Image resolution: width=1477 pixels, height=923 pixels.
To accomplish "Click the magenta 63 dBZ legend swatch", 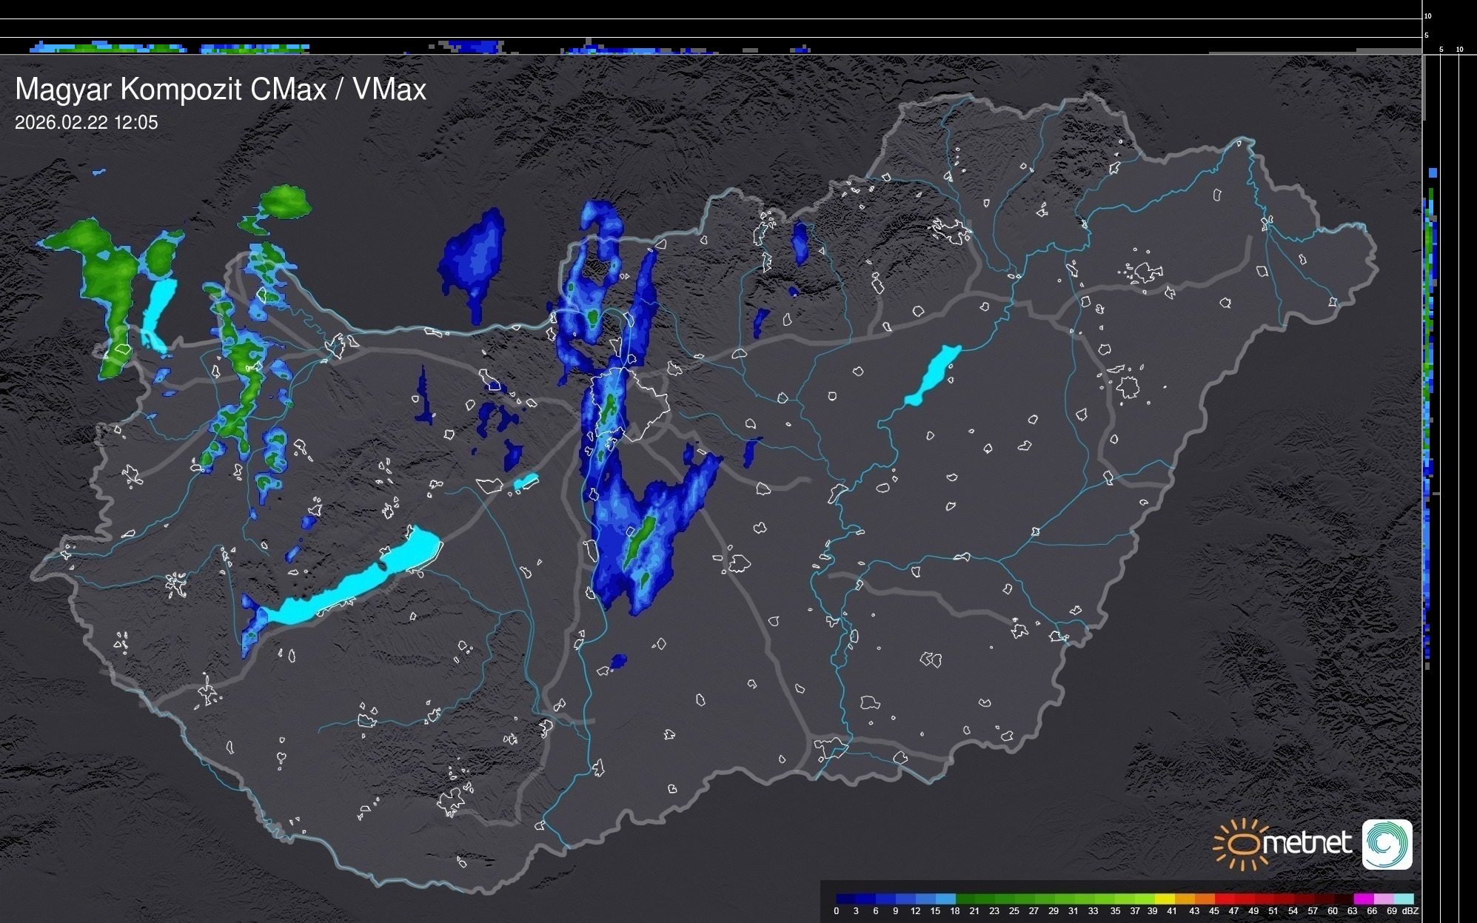I will pos(1363,899).
